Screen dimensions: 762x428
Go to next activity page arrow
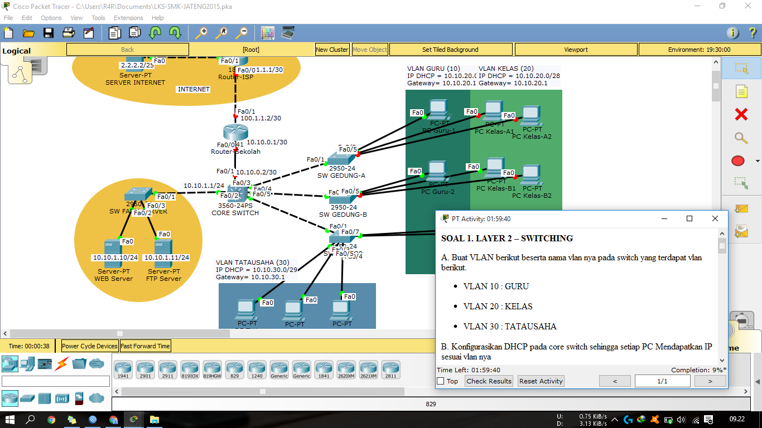pos(710,381)
